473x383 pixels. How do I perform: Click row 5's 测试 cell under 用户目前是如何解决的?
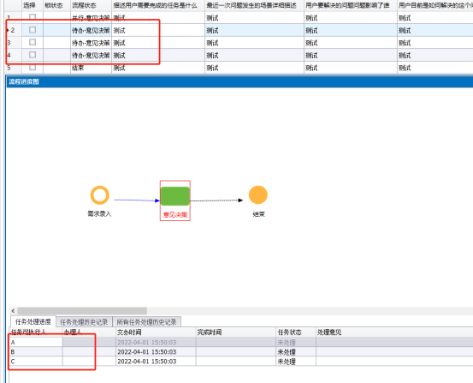click(435, 68)
